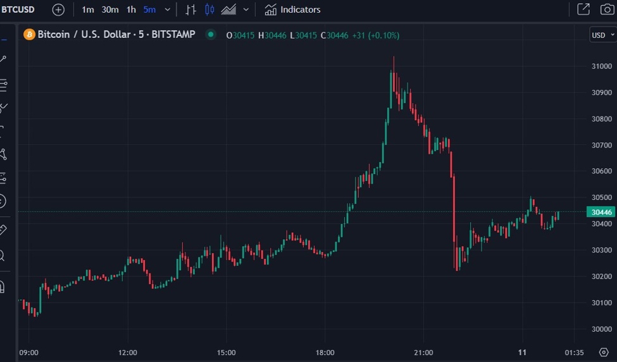Switch to the 1m timeframe
617x362 pixels.
point(88,9)
